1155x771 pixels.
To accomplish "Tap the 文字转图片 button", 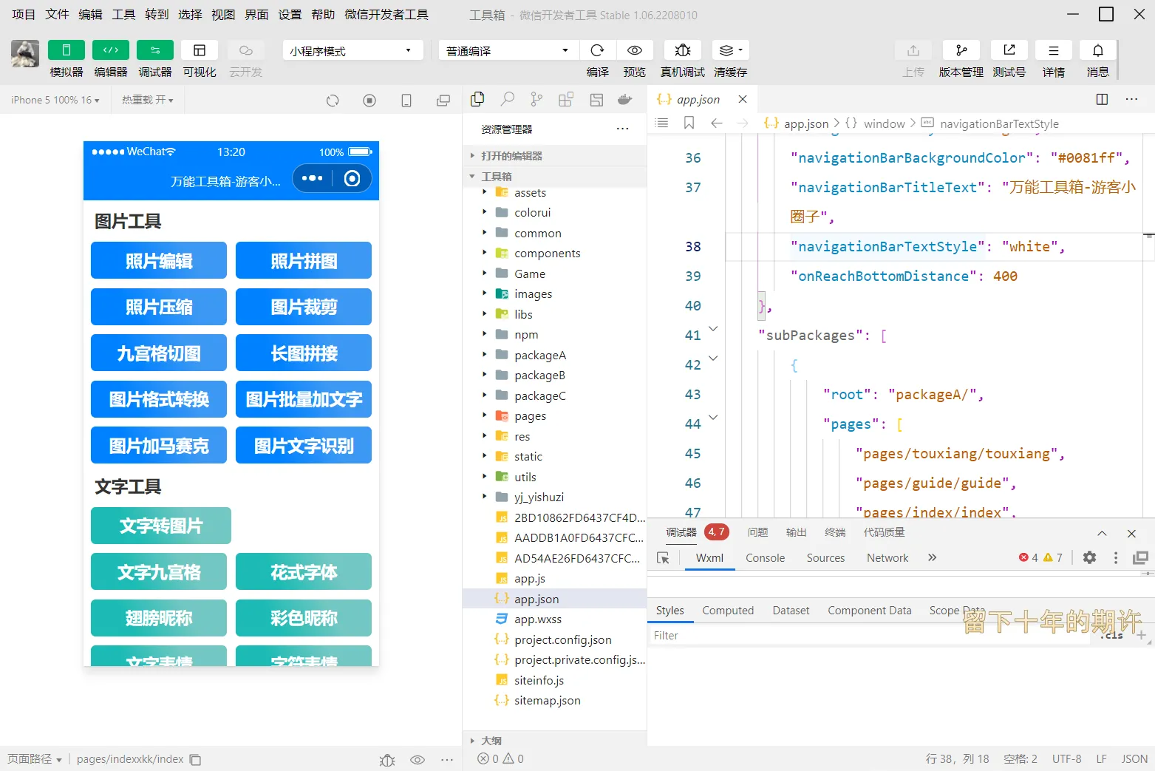I will click(x=161, y=526).
